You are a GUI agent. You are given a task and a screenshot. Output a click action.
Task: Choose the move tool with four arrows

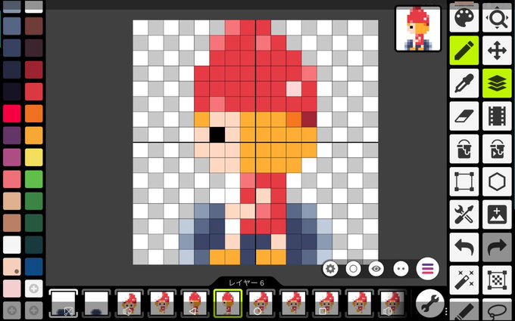click(x=497, y=50)
